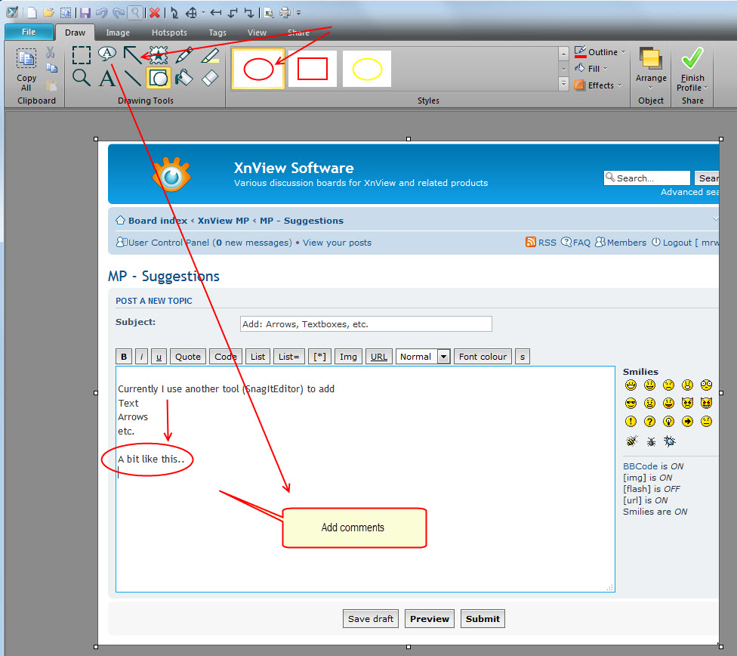The width and height of the screenshot is (737, 656).
Task: Select the Pen tool
Action: point(183,55)
